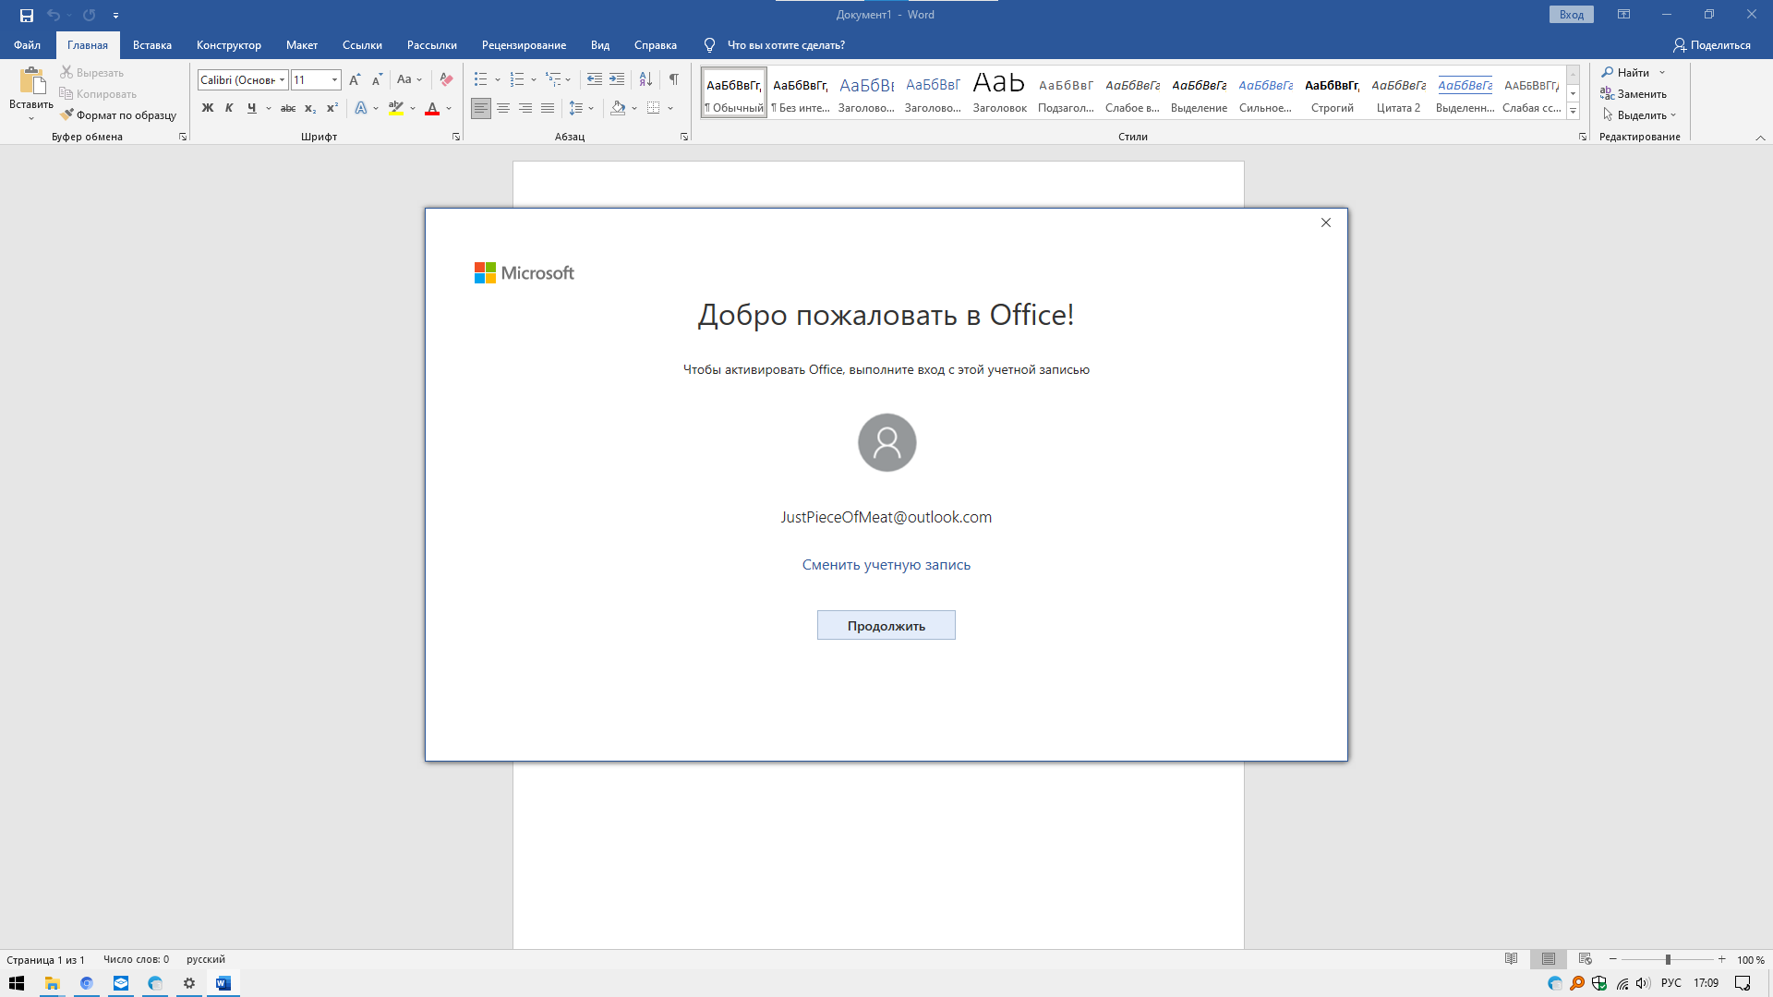
Task: Click the borders icon
Action: (x=654, y=108)
